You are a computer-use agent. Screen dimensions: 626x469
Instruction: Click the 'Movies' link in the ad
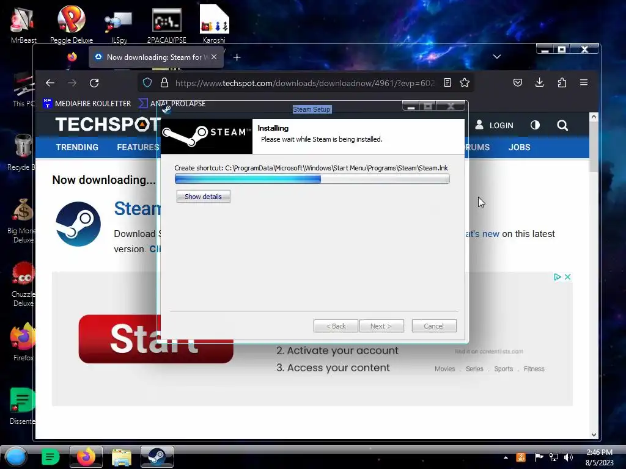(x=445, y=369)
